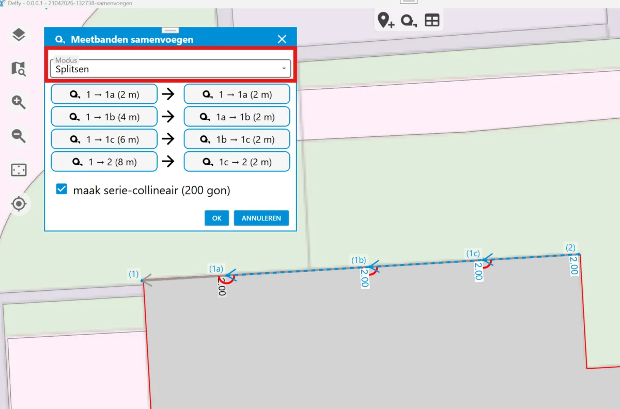Open the layers panel icon
This screenshot has height=409, width=620.
19,35
